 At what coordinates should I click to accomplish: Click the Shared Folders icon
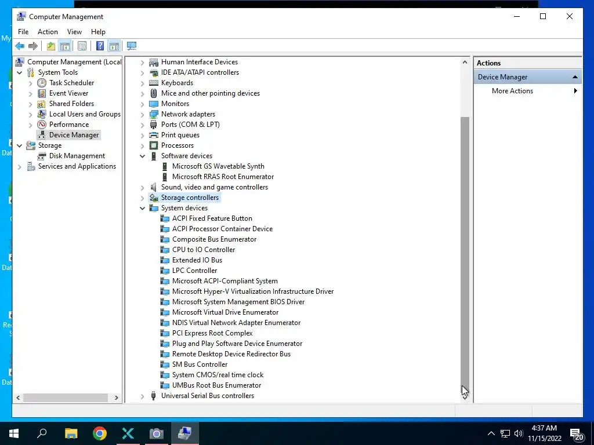42,104
